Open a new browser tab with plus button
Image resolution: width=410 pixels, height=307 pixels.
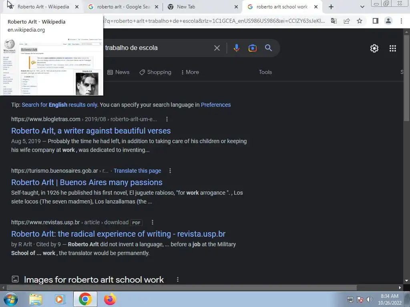(x=331, y=7)
